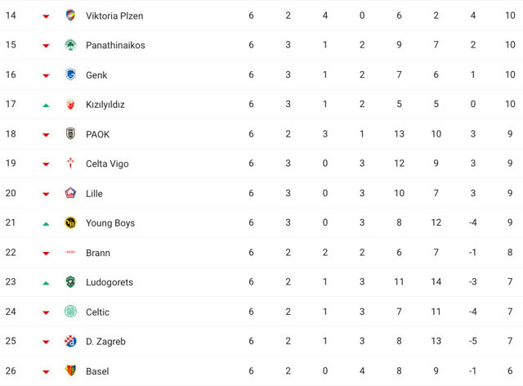
Task: Select the Viktoria Plzen team name
Action: [114, 16]
